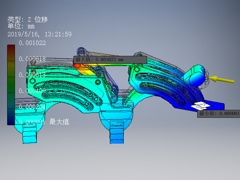Screen dimensions: 240x180
Task: Click the yellow force load arrow
Action: point(221,79)
